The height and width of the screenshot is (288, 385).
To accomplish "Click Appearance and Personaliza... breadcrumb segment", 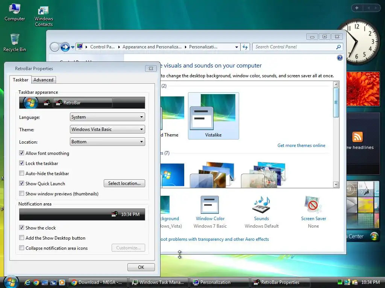I will [x=152, y=47].
